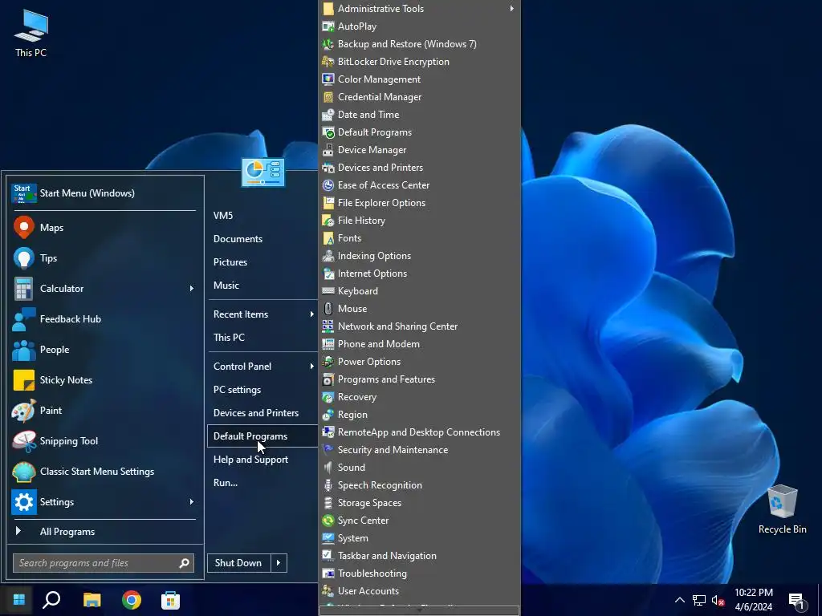Open File Explorer from the taskbar
Screen dimensions: 822x616
point(92,600)
